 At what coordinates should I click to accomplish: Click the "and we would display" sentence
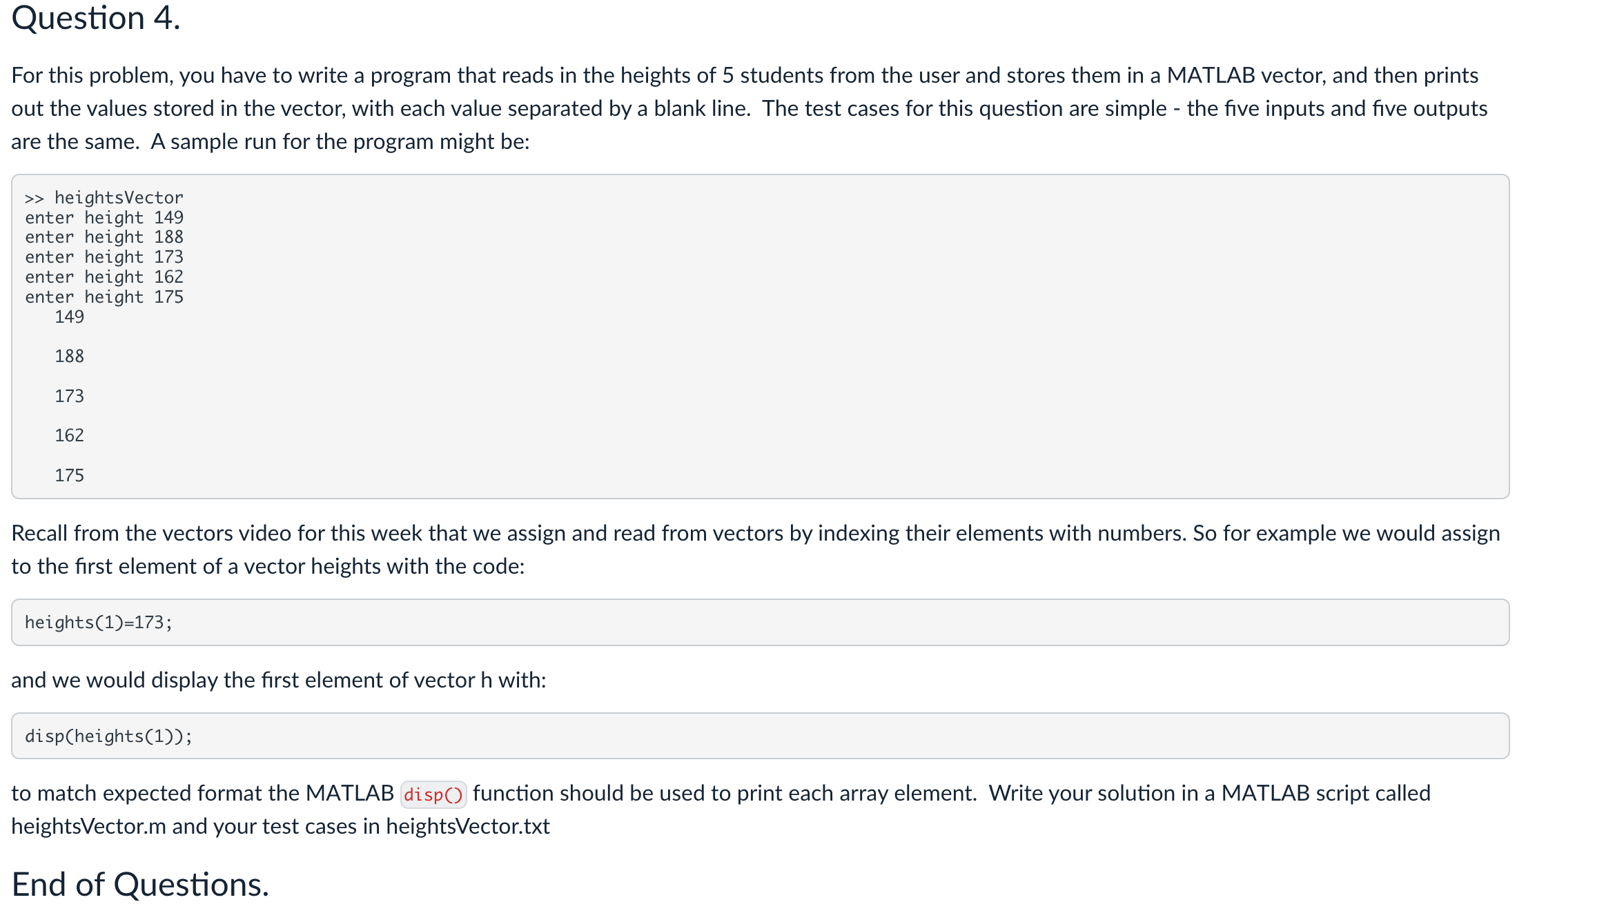click(x=279, y=681)
